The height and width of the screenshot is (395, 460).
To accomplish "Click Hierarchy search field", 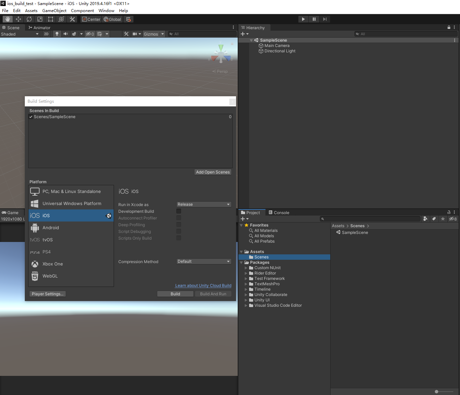I will pyautogui.click(x=406, y=34).
